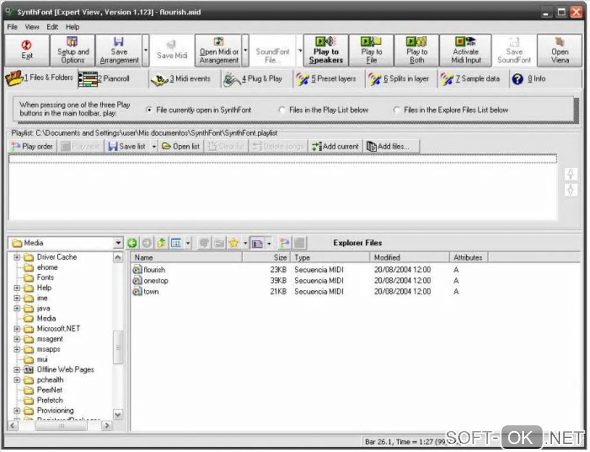The width and height of the screenshot is (590, 452).
Task: Click the town MIDI file icon
Action: point(137,291)
